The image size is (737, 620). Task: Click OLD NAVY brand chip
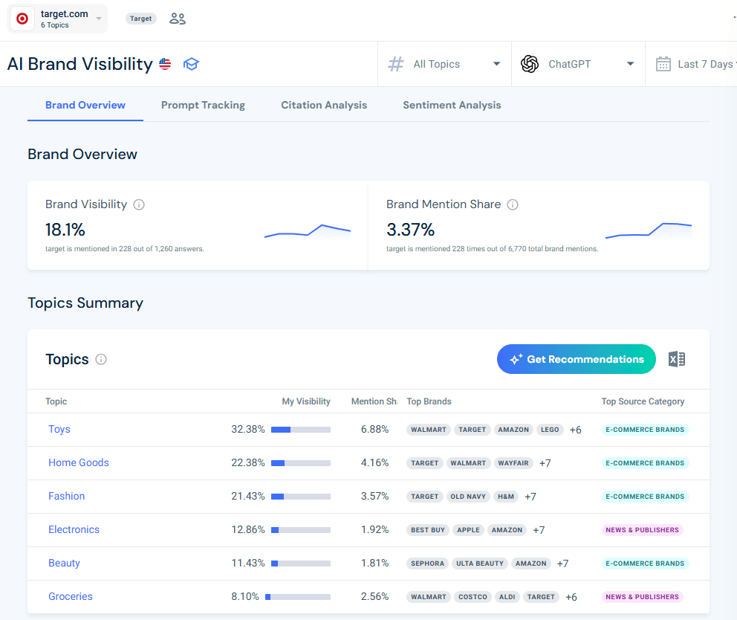tap(468, 497)
